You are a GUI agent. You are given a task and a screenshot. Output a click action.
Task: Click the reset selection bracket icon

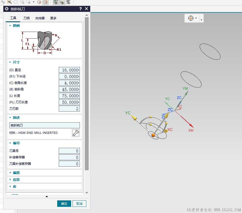(10, 2)
